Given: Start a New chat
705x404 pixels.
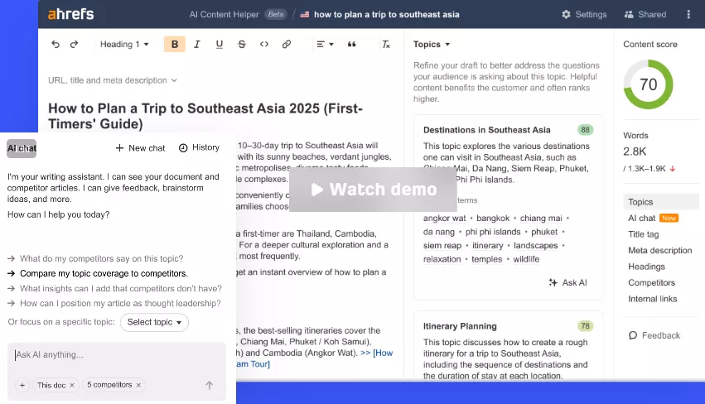Looking at the screenshot, I should click(x=140, y=148).
